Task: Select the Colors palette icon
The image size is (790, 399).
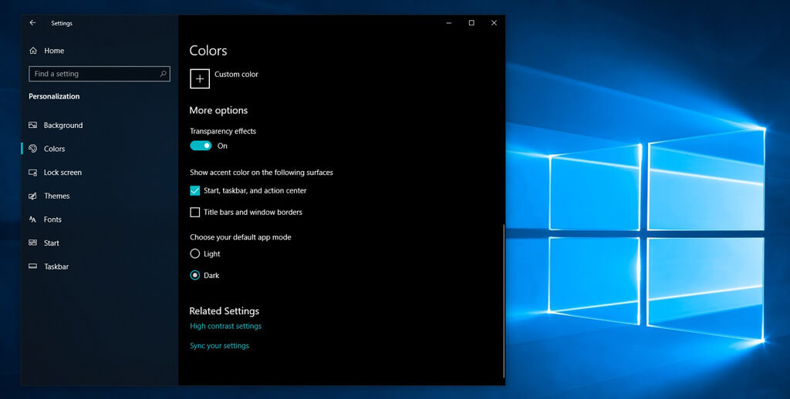Action: (x=32, y=149)
